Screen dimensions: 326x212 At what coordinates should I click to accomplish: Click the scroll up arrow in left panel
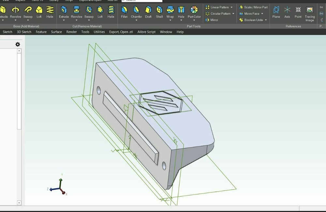(19, 51)
